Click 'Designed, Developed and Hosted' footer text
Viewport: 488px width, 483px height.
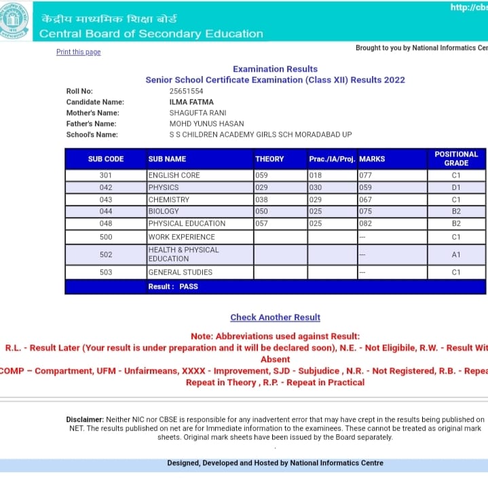[275, 463]
